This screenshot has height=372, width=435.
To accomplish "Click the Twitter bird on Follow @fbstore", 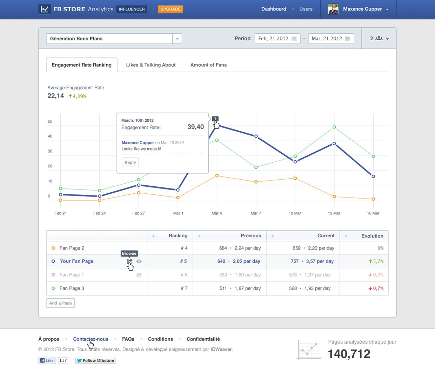I will coord(79,360).
